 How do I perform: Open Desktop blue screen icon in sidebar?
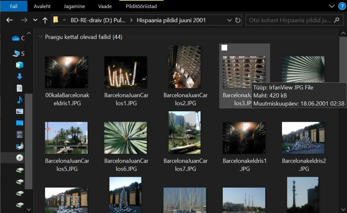20,123
